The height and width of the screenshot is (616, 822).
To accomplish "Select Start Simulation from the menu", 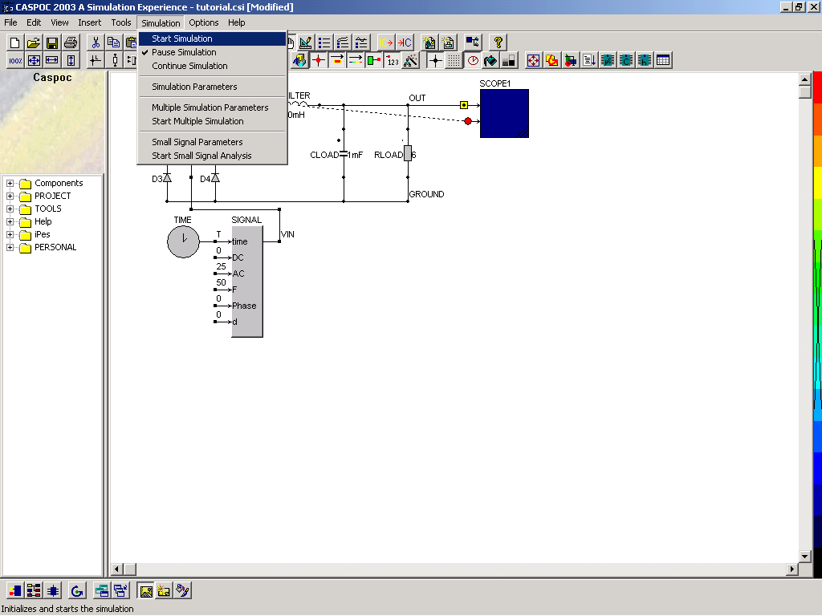I will (212, 38).
